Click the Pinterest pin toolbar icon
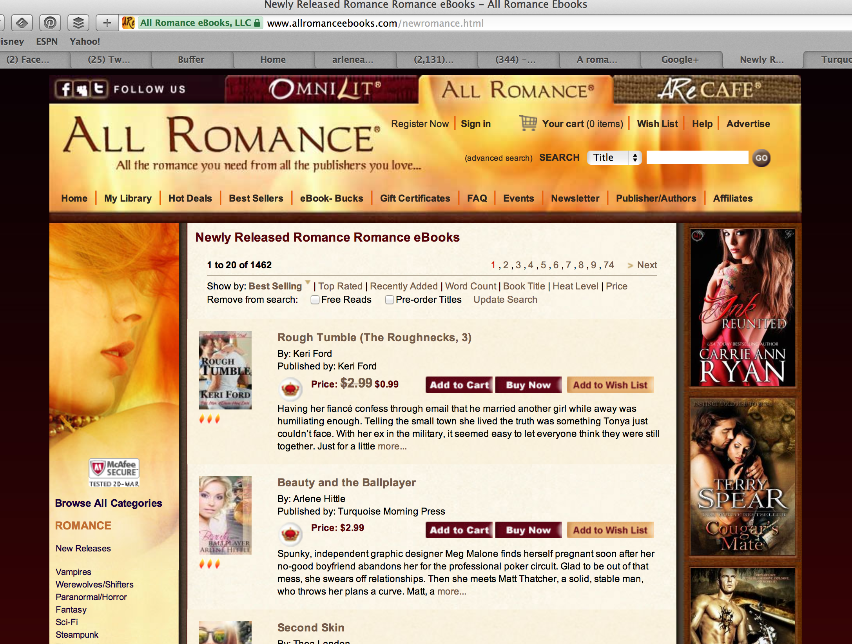 coord(50,23)
